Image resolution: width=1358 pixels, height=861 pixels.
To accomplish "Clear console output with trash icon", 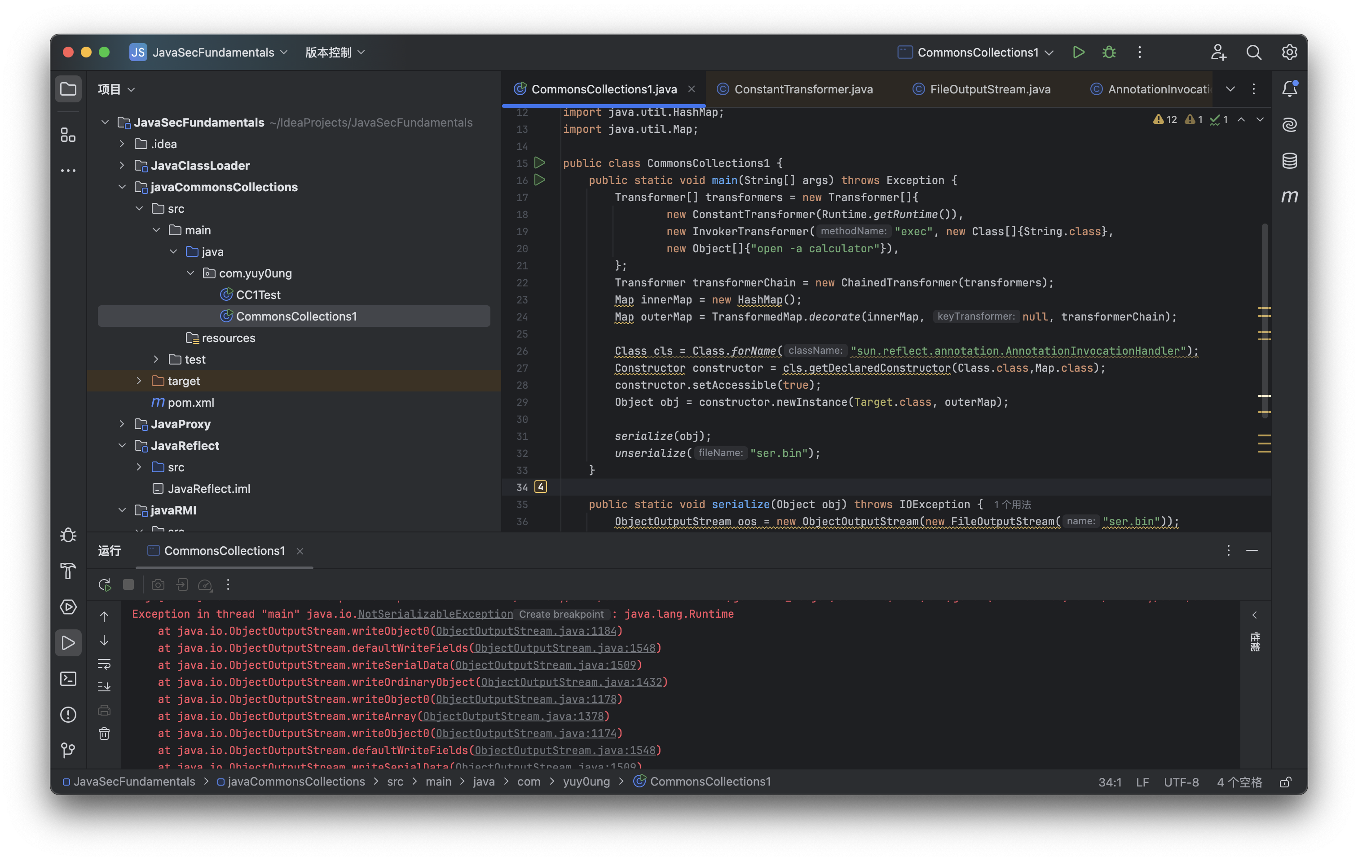I will coord(104,734).
